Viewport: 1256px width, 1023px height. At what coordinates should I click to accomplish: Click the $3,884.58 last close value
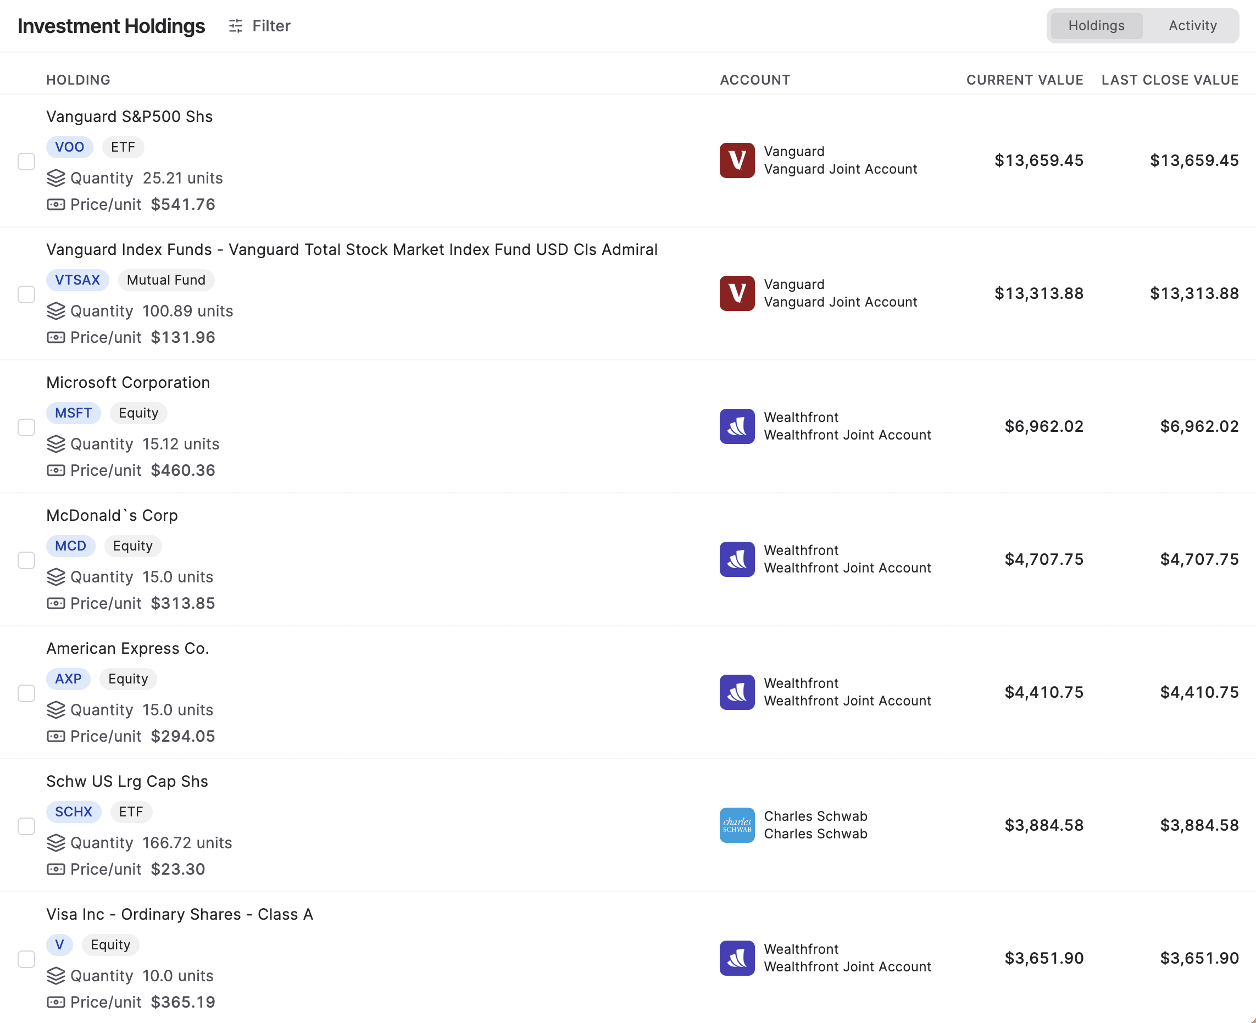(x=1199, y=825)
